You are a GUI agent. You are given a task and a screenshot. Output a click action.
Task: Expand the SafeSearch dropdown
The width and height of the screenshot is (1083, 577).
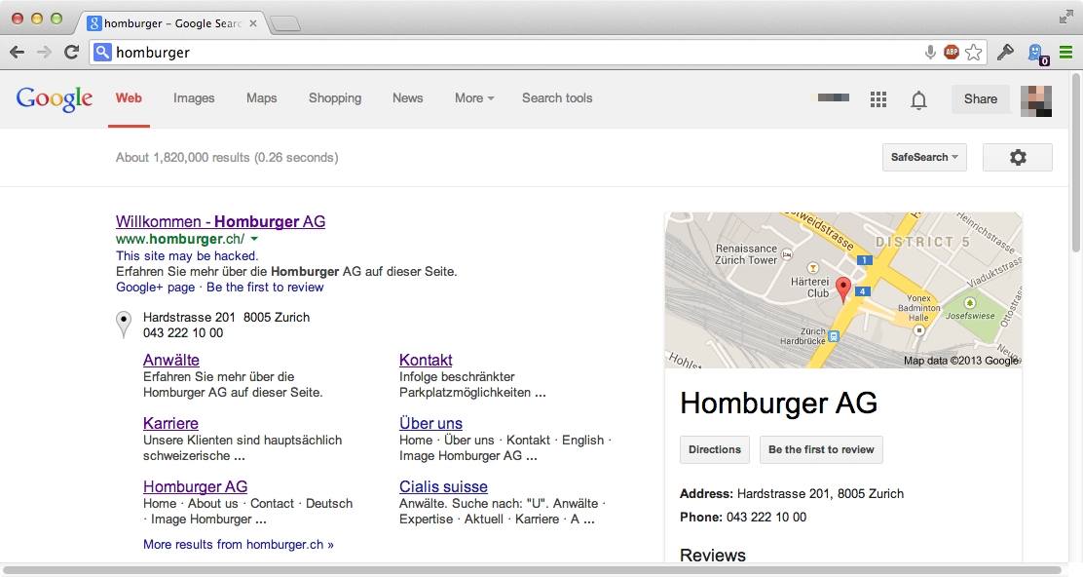click(x=924, y=157)
